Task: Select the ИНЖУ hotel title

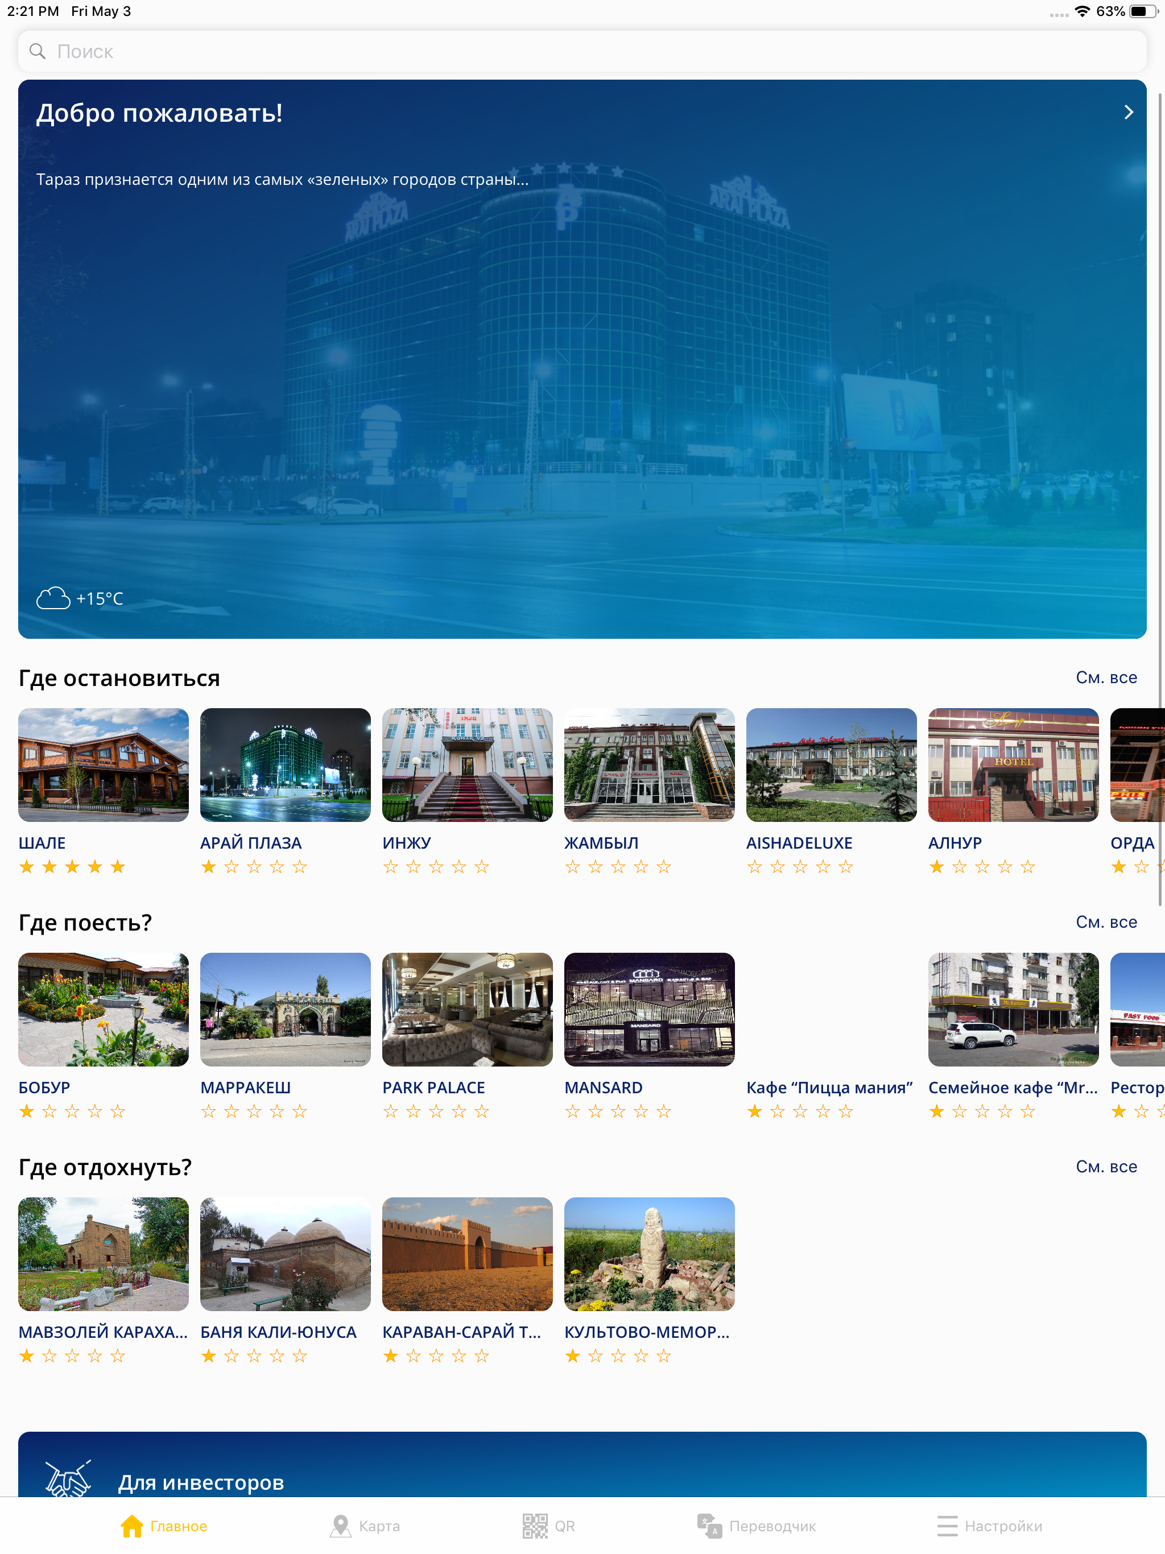Action: click(x=407, y=843)
